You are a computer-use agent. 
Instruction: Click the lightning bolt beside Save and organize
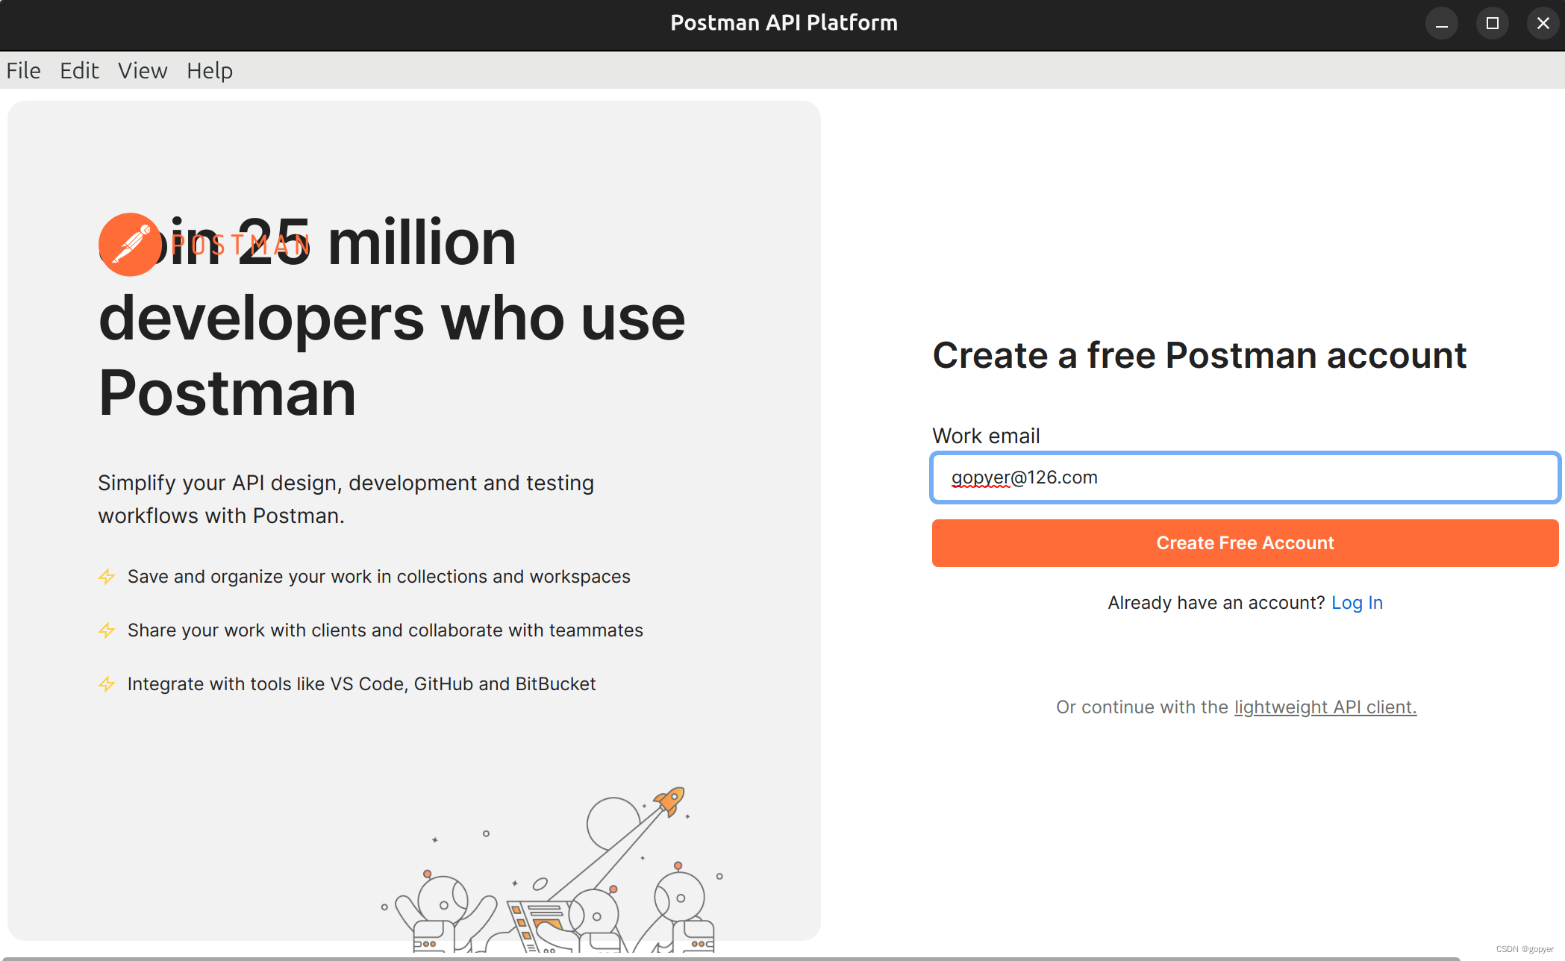pos(107,577)
